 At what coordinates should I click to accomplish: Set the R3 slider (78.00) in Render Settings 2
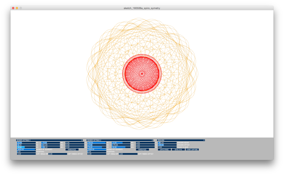click(97, 147)
